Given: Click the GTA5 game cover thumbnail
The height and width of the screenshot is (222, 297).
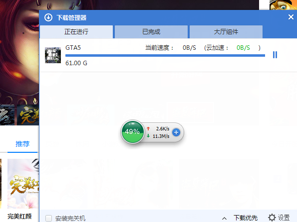Looking at the screenshot, I should tap(53, 55).
